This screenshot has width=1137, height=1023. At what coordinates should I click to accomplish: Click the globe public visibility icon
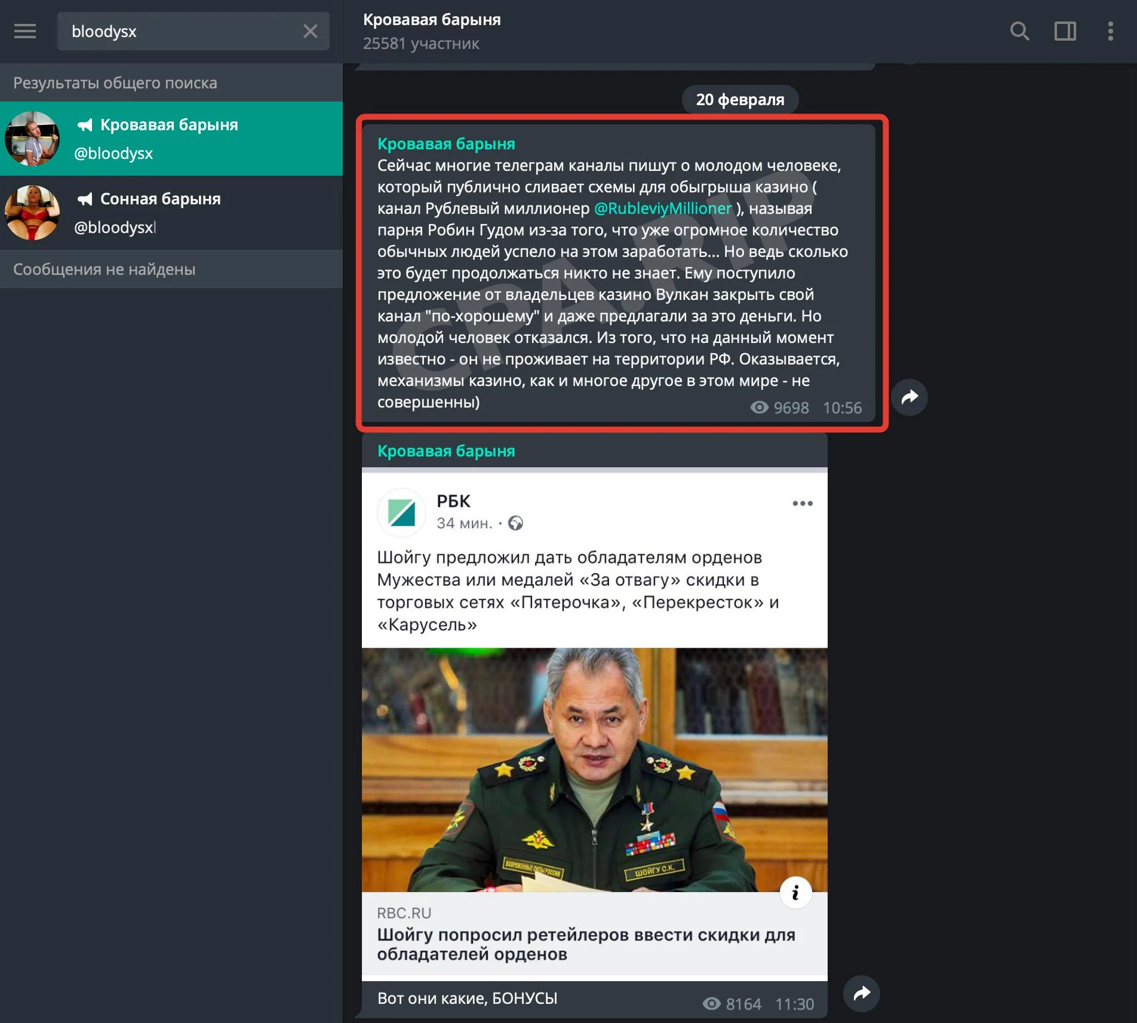point(515,523)
